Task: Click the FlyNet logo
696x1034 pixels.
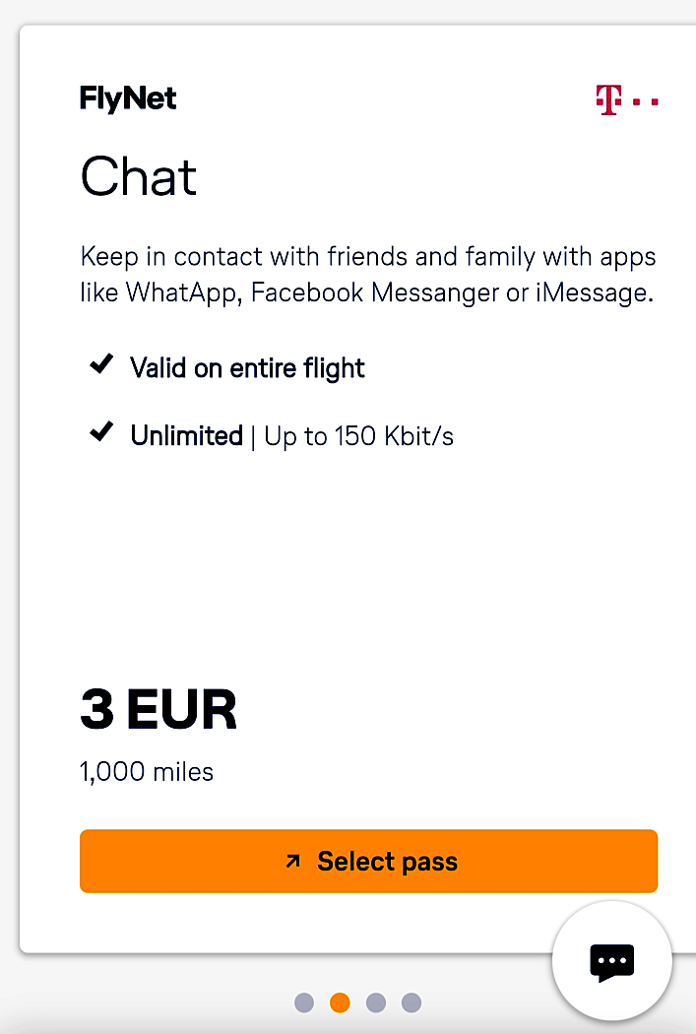Action: coord(128,98)
